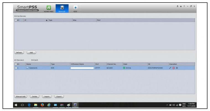The width and height of the screenshot is (210, 111).
Task: Open Firefox from the taskbar
Action: (x=42, y=105)
